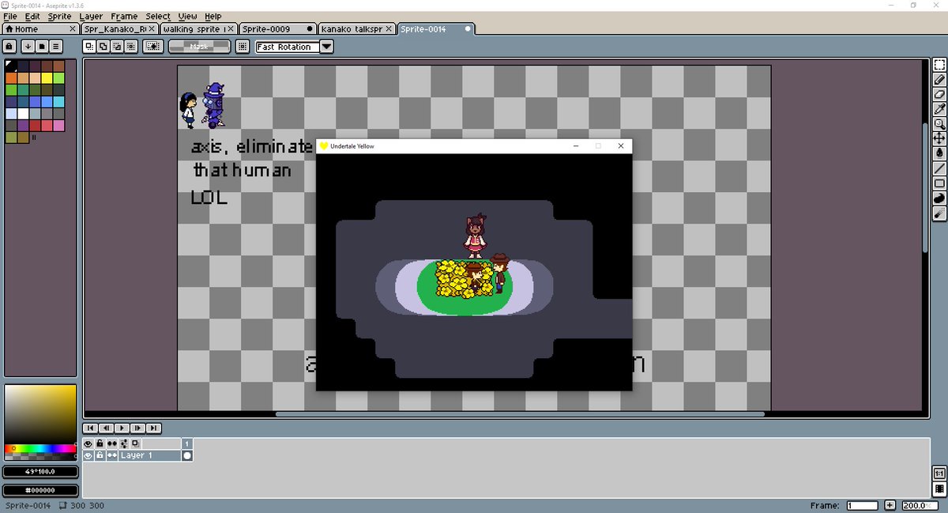
Task: Click the Mask transparent color button
Action: (199, 47)
